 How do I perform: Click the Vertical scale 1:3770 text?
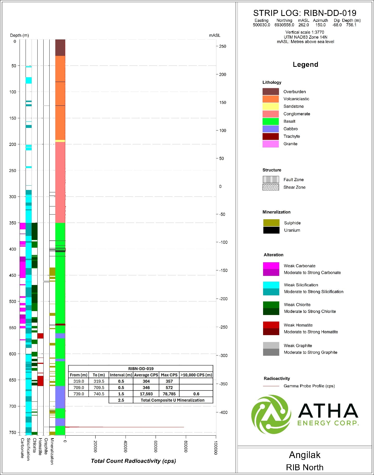305,32
